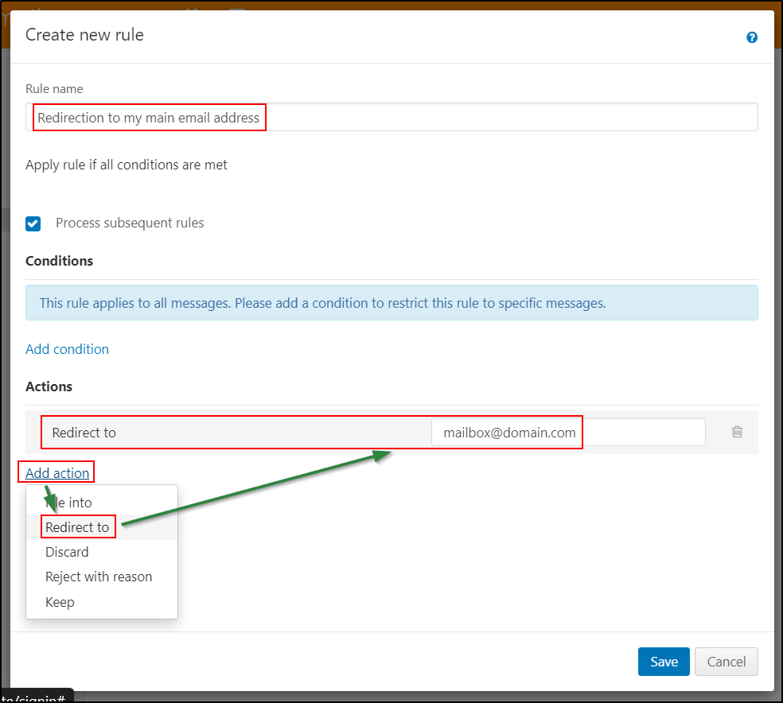Click the Actions section heading
The width and height of the screenshot is (783, 703).
pyautogui.click(x=49, y=386)
